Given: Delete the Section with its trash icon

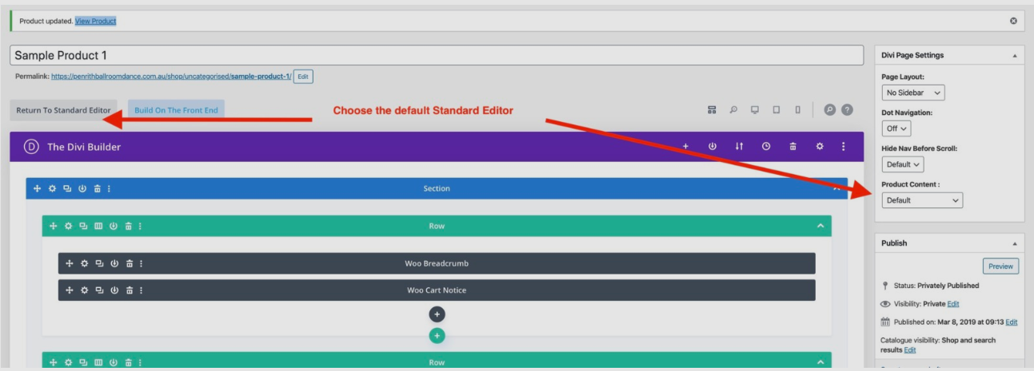Looking at the screenshot, I should click(97, 188).
